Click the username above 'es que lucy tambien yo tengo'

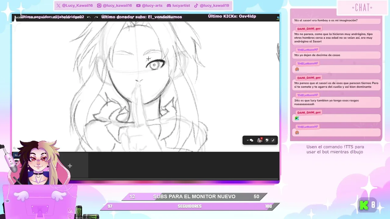(307, 95)
